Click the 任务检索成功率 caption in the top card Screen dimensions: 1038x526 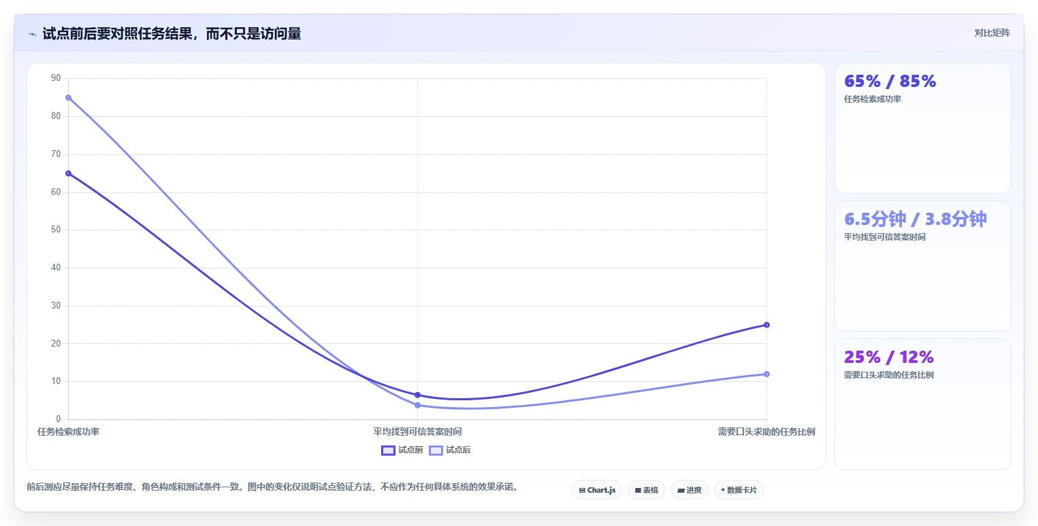pos(873,99)
